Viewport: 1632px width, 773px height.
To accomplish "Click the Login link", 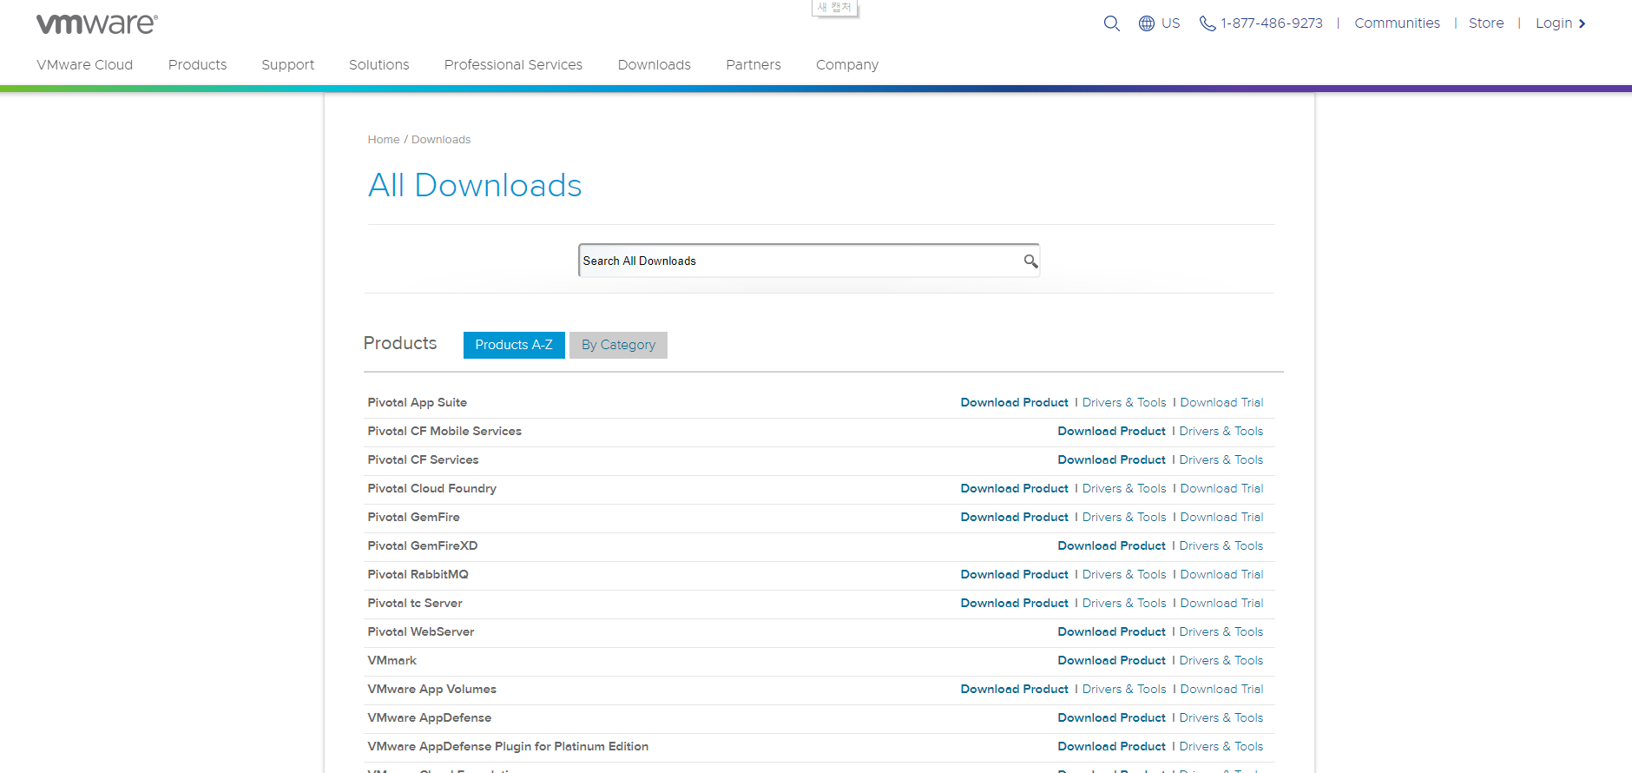I will click(x=1554, y=23).
